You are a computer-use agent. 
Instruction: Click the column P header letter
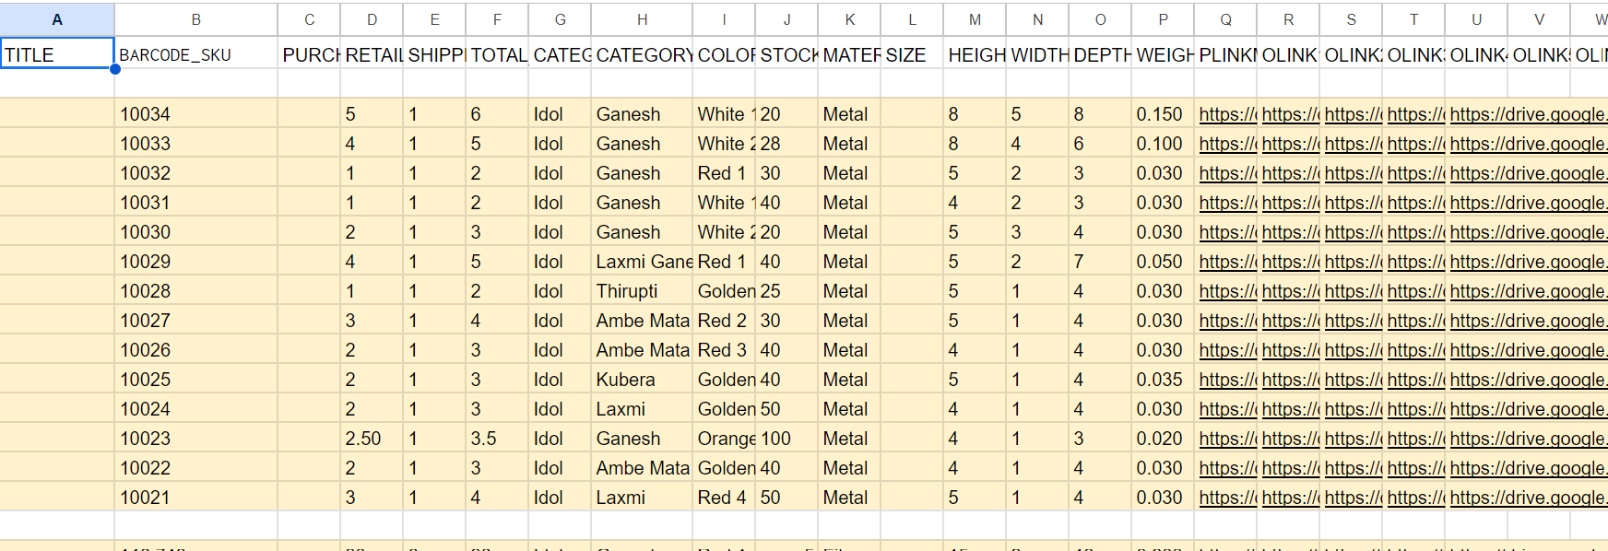[x=1163, y=19]
